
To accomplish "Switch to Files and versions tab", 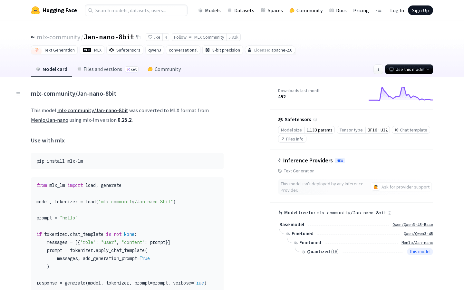I will [x=102, y=69].
